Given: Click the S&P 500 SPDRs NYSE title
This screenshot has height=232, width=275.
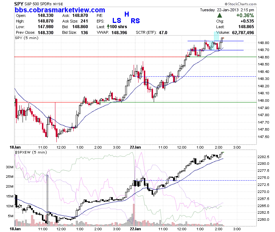Looking at the screenshot, I should coord(44,4).
